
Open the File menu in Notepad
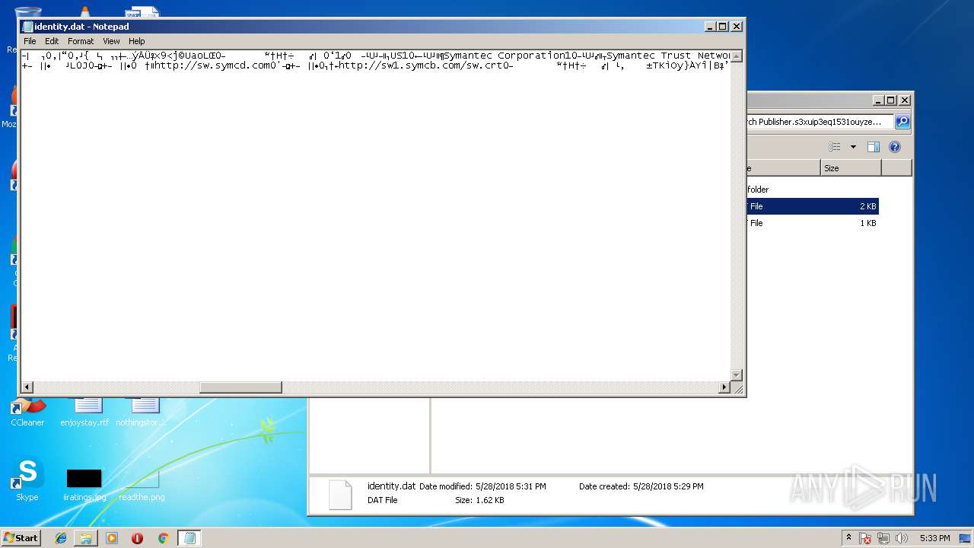pos(30,41)
